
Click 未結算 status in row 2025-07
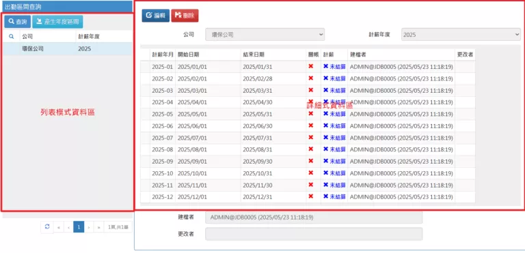click(334, 138)
